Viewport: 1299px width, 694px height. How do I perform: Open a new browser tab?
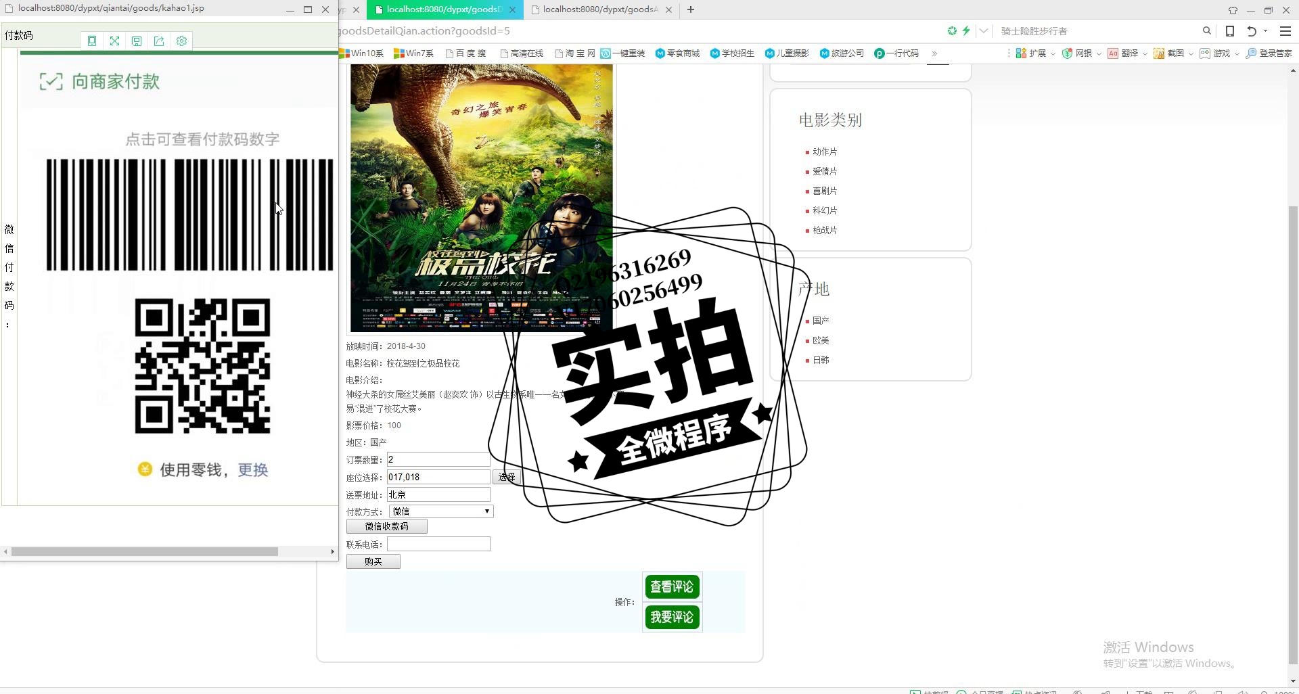(x=690, y=9)
